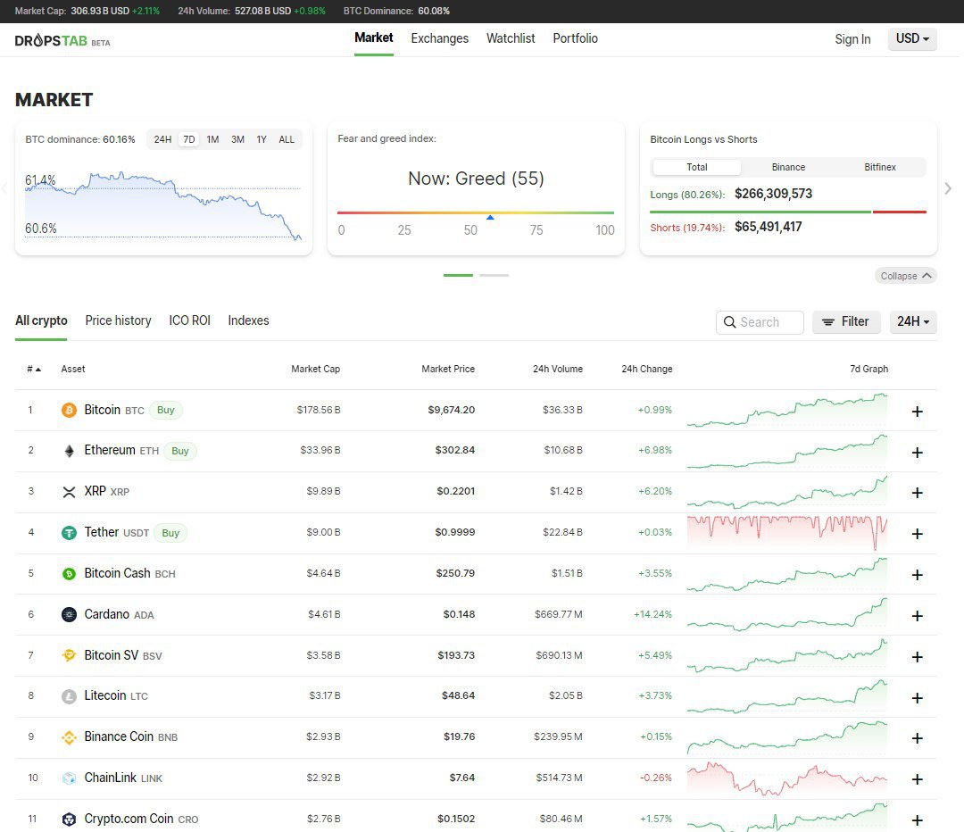Open the 24H timeframe dropdown

pos(913,321)
